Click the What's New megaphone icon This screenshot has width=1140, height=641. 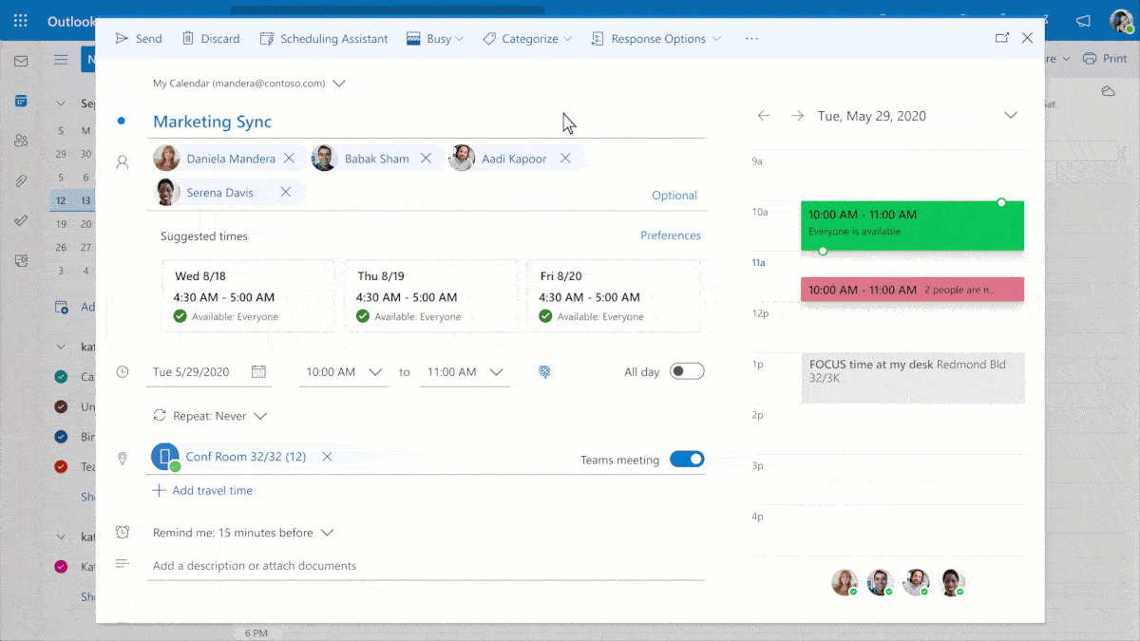(1083, 20)
